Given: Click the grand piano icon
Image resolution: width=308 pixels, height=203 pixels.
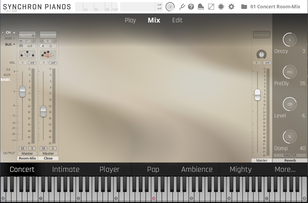Looking at the screenshot, I should [x=201, y=6].
